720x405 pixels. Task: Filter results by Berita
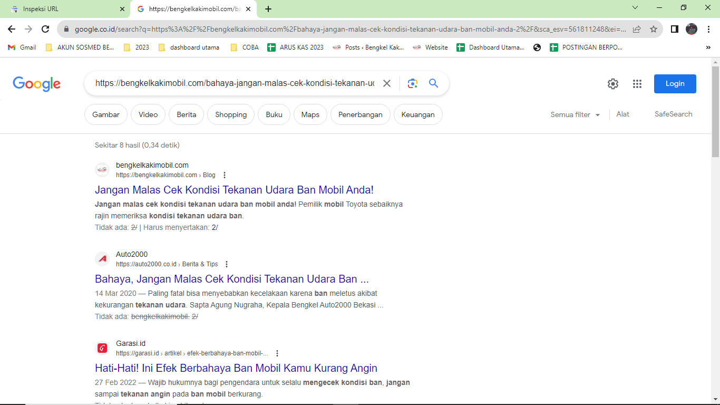point(187,114)
